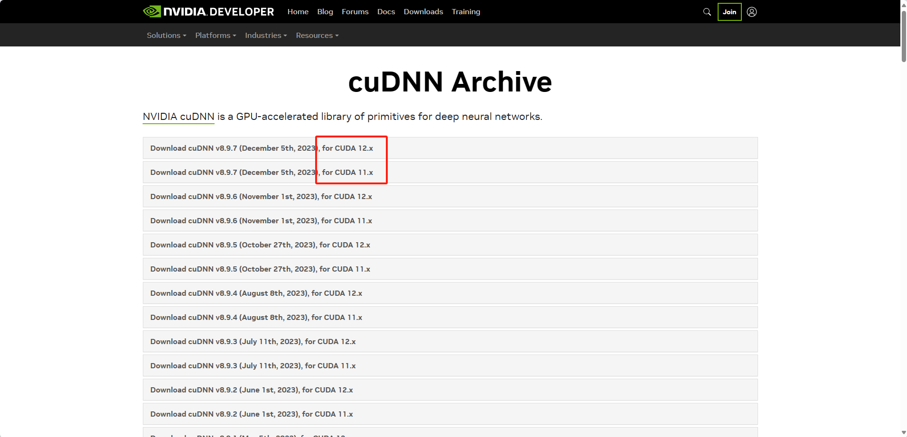The width and height of the screenshot is (907, 437).
Task: Open the Docs nav item
Action: (x=386, y=11)
